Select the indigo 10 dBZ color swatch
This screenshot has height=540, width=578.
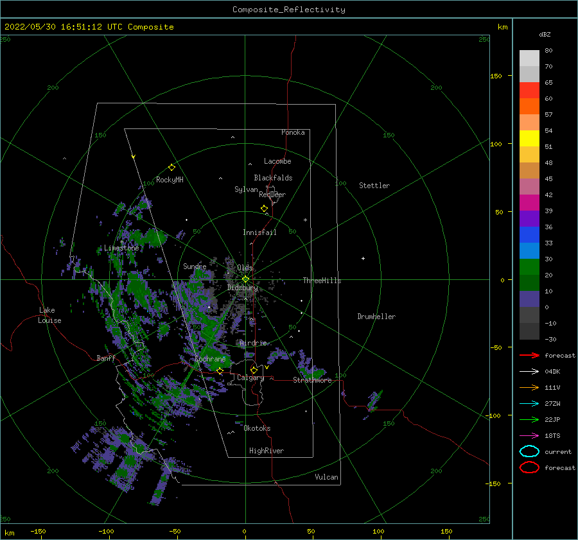pyautogui.click(x=529, y=299)
